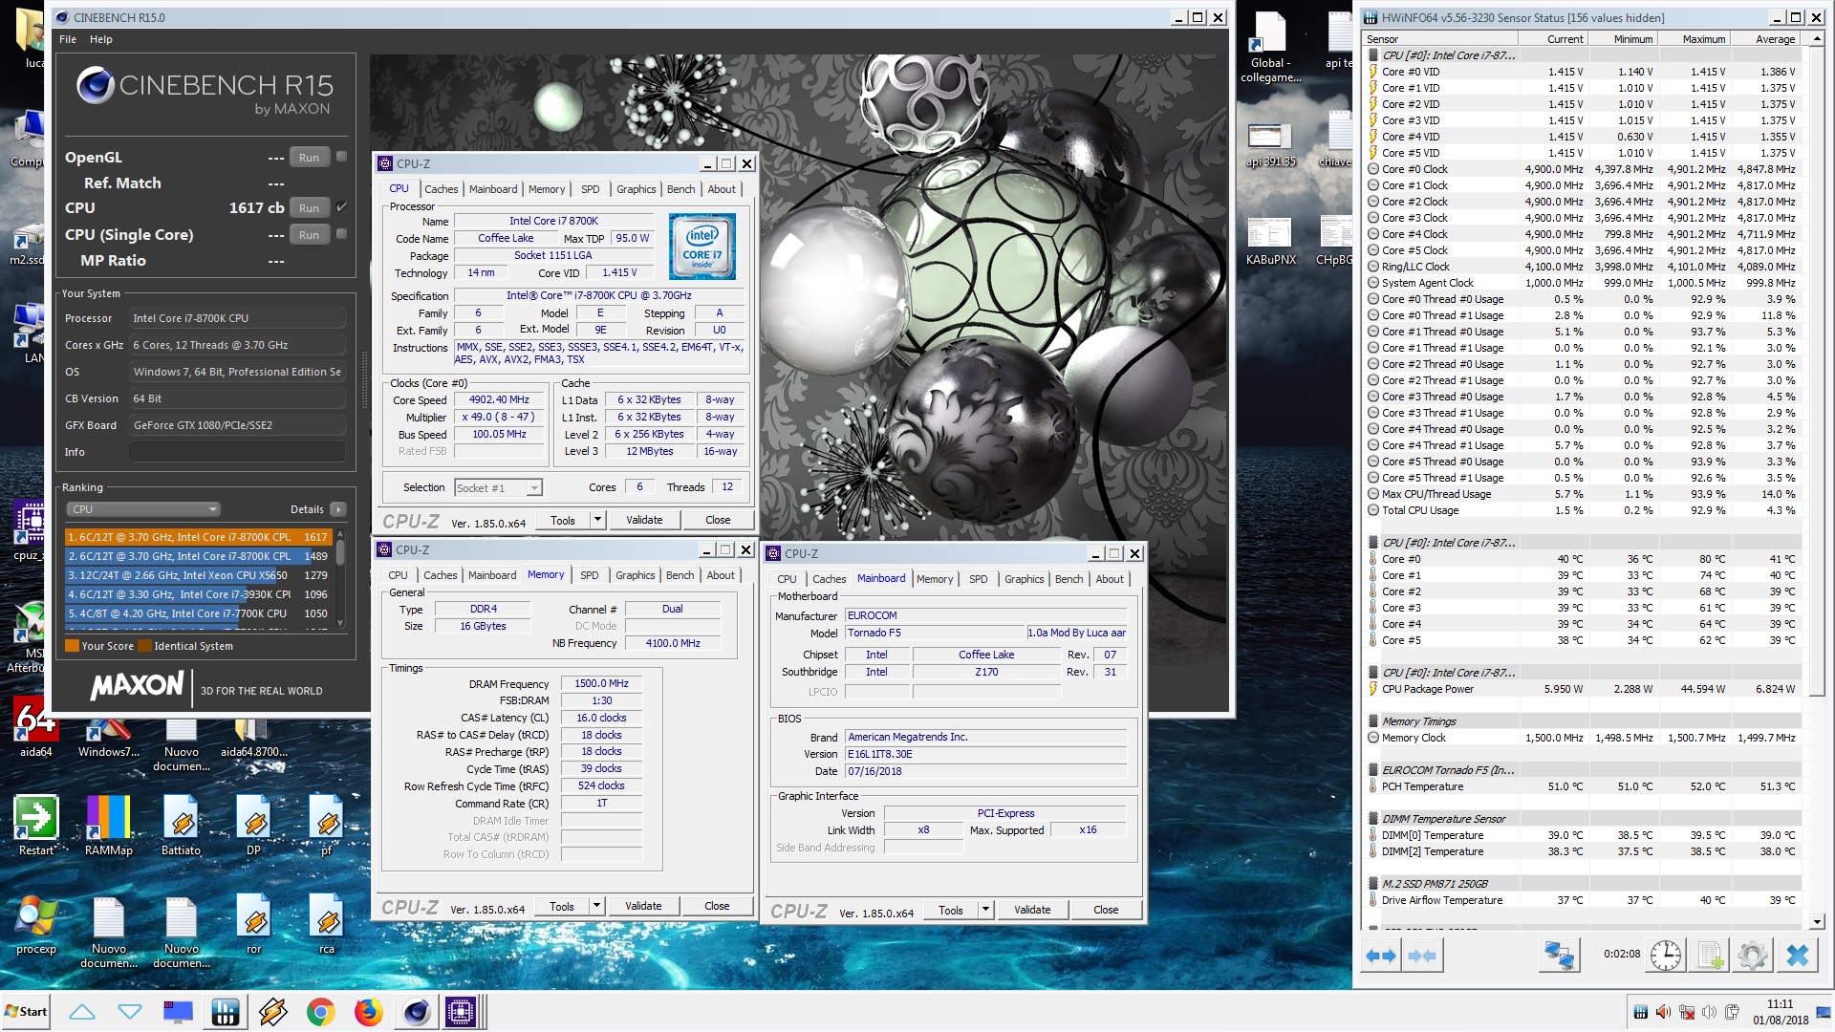1835x1032 pixels.
Task: Open Cinebench ranking CPU dropdown
Action: [x=143, y=509]
